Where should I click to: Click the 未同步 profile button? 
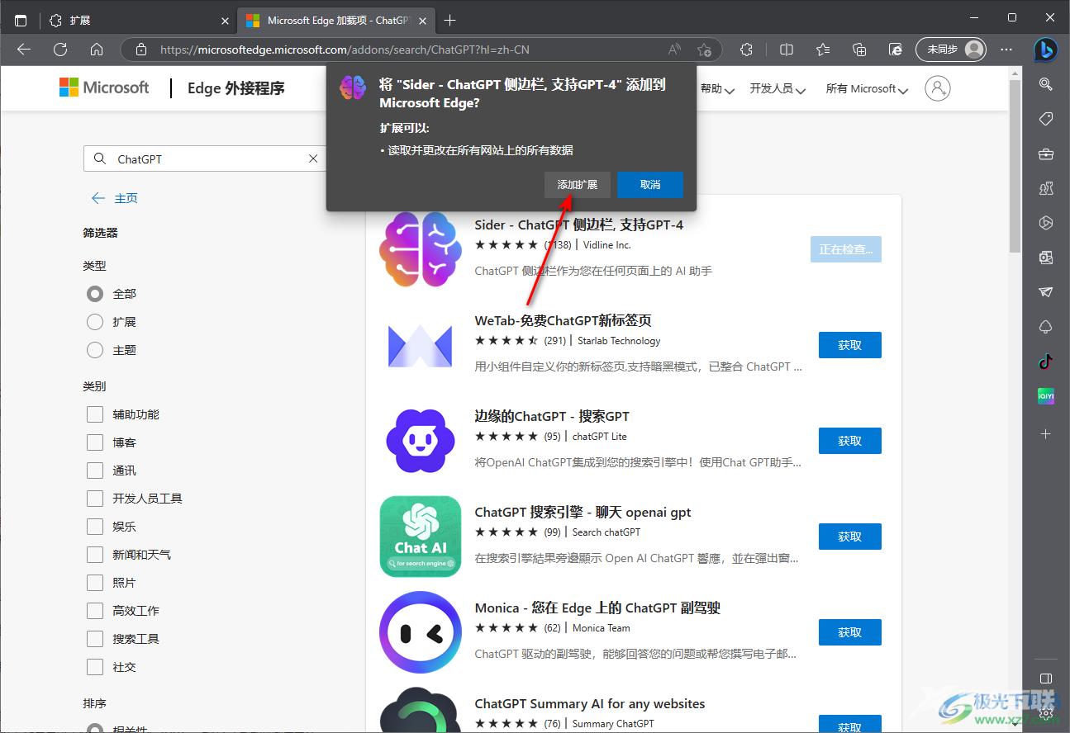951,50
